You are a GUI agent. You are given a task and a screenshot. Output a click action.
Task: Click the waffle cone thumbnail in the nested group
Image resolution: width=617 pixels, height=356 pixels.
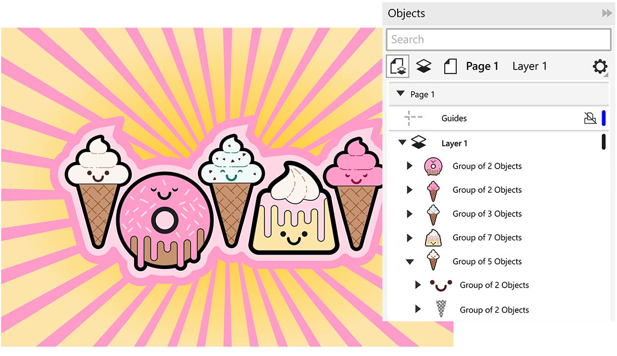click(442, 309)
